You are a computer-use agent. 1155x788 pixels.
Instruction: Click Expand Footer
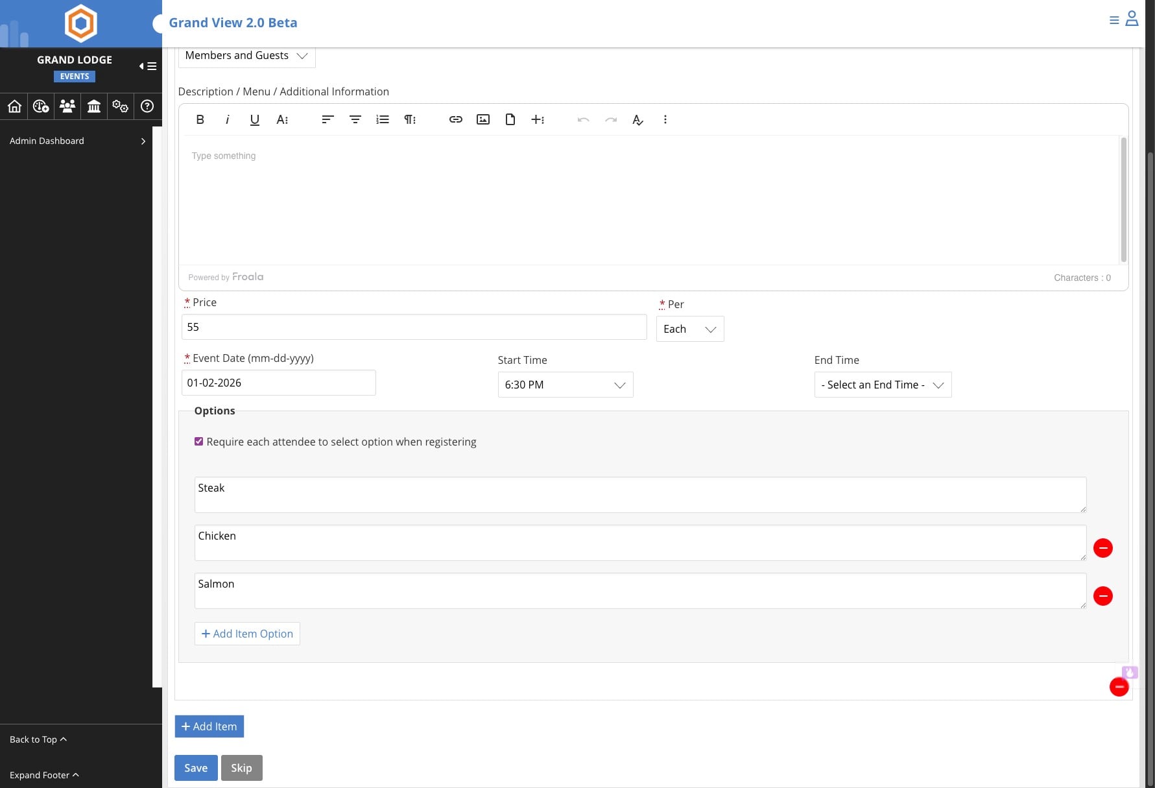coord(44,775)
